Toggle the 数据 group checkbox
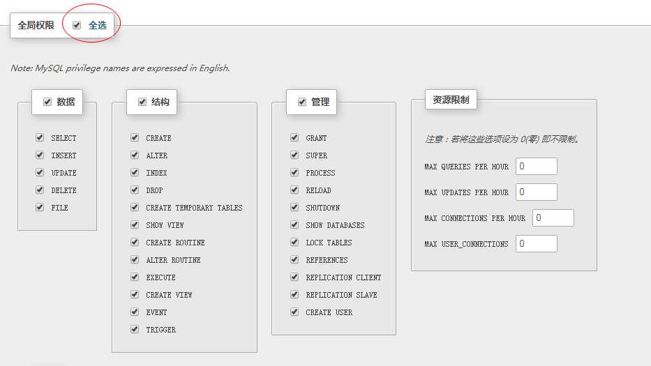The height and width of the screenshot is (366, 651). (x=47, y=102)
